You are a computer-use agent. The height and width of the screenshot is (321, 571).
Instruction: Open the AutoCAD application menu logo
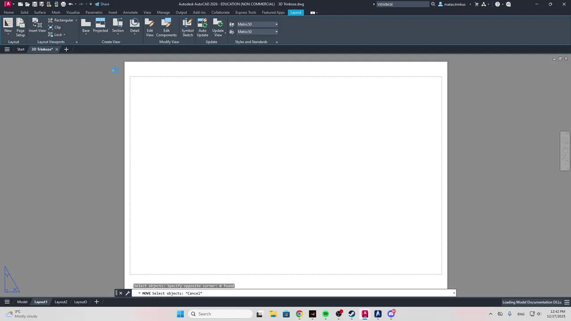pos(8,4)
